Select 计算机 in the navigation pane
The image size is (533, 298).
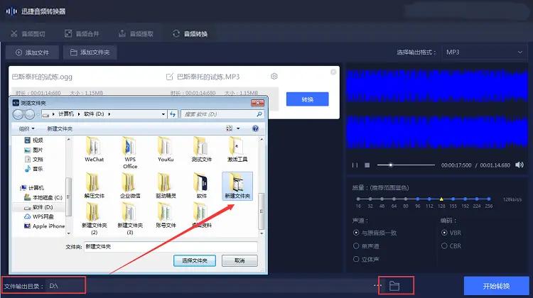pos(32,188)
